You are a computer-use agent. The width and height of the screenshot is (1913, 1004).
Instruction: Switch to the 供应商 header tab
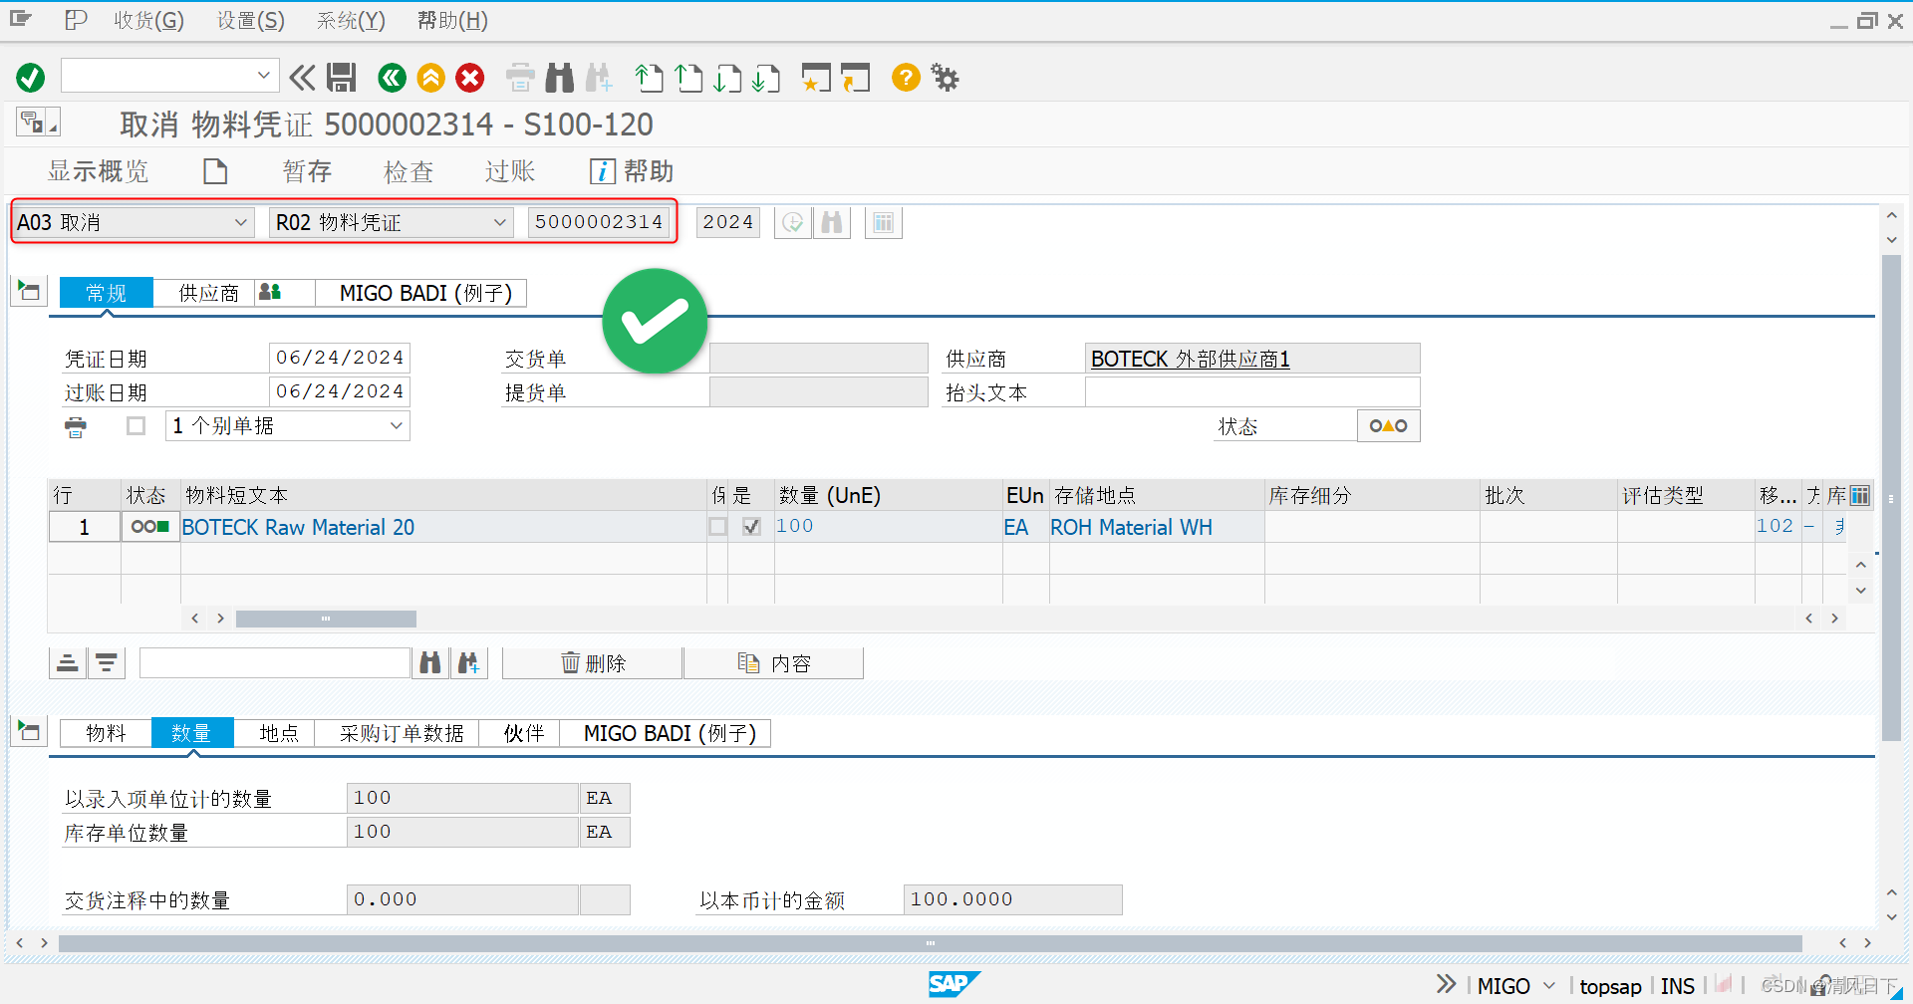point(208,293)
